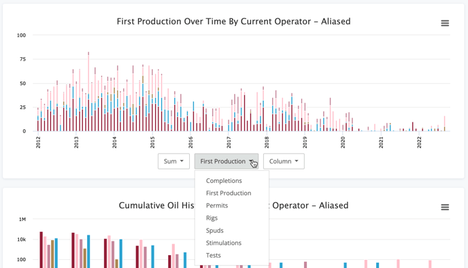Click the 2022 x-axis year label
Screen dimensions: 468x268
coord(419,142)
